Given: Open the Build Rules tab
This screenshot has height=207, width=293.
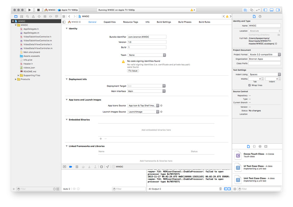Looking at the screenshot, I should (204, 22).
